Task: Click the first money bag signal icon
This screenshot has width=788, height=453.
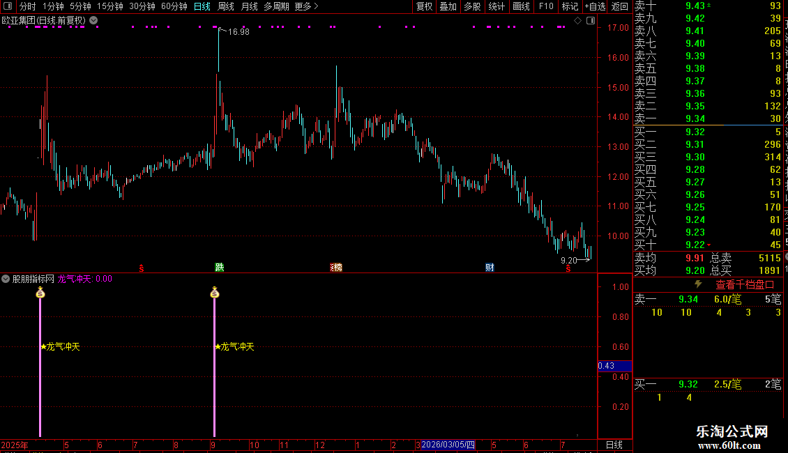Action: (40, 292)
